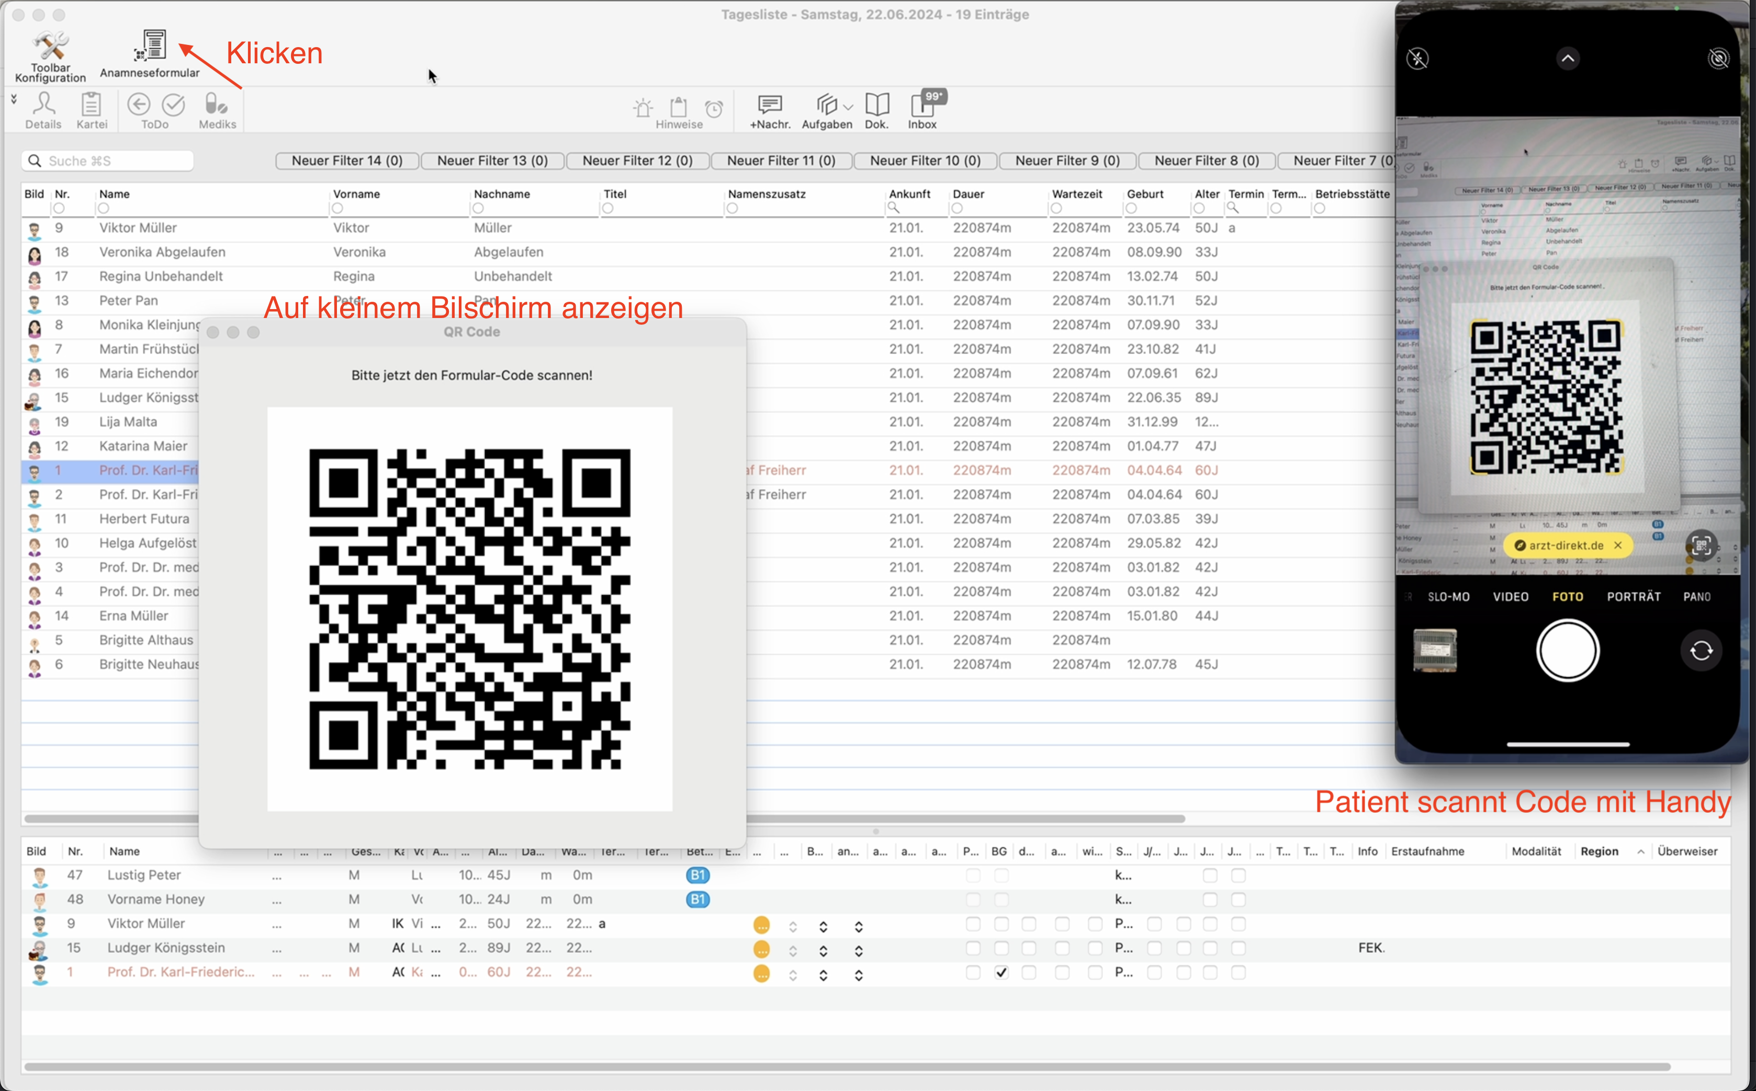1756x1091 pixels.
Task: Click third stepper in Prof. Dr. Karl-Friederic row
Action: [858, 975]
